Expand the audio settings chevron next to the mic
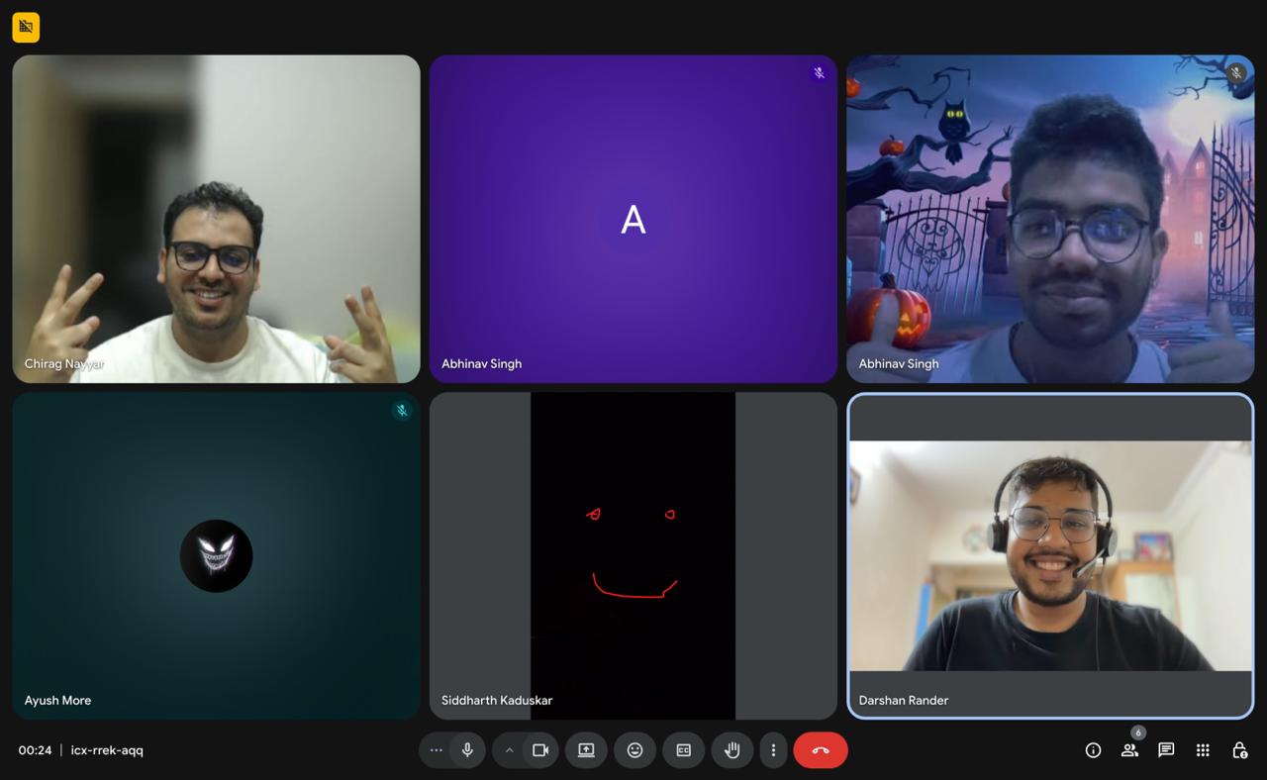 (509, 749)
